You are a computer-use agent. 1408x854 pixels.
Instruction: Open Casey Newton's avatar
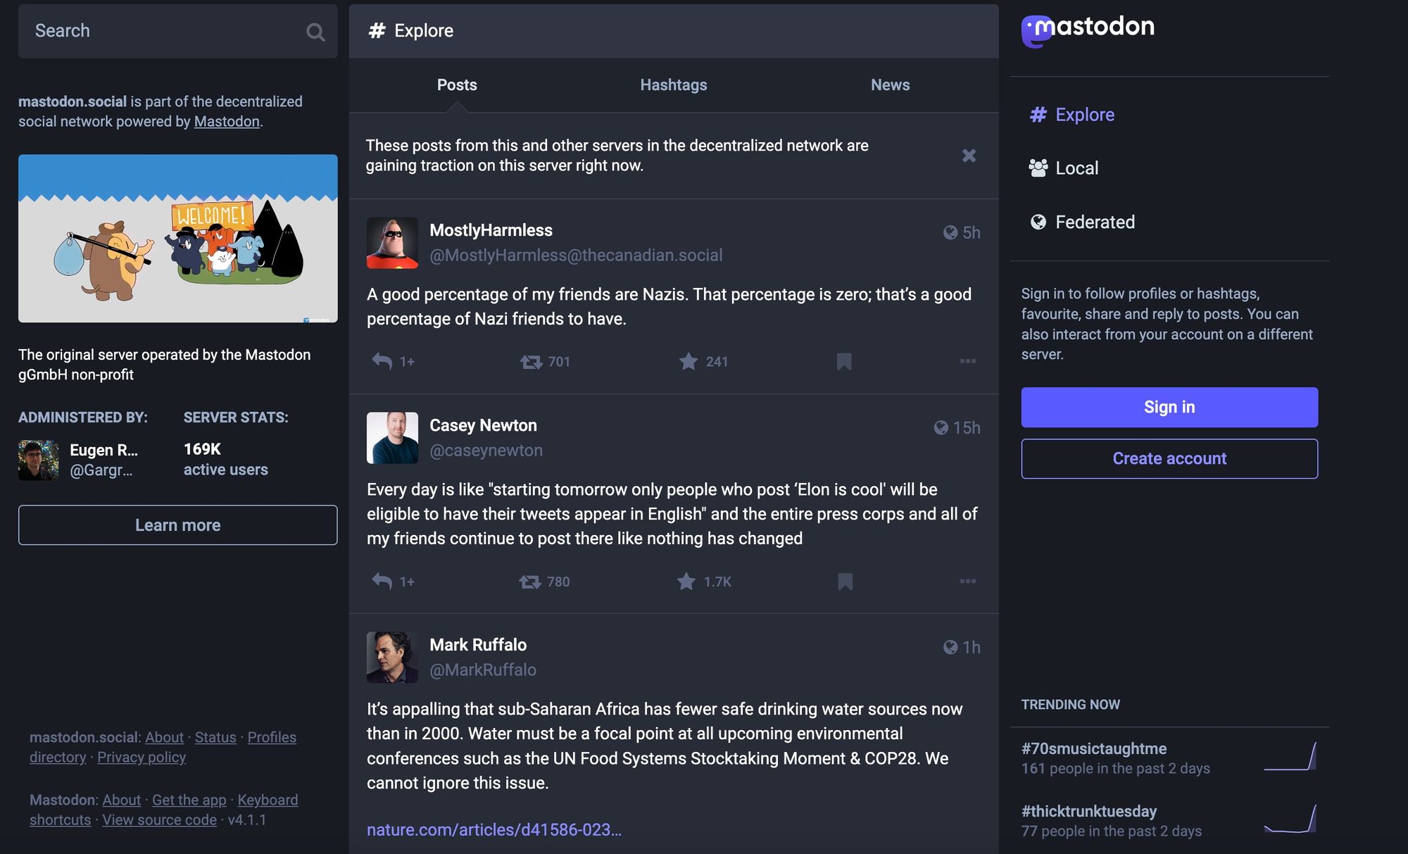pos(392,438)
